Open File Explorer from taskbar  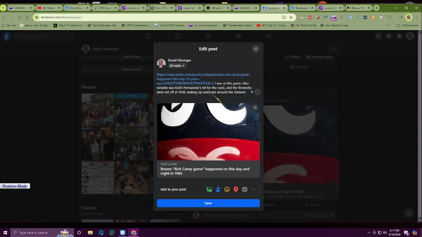click(90, 232)
